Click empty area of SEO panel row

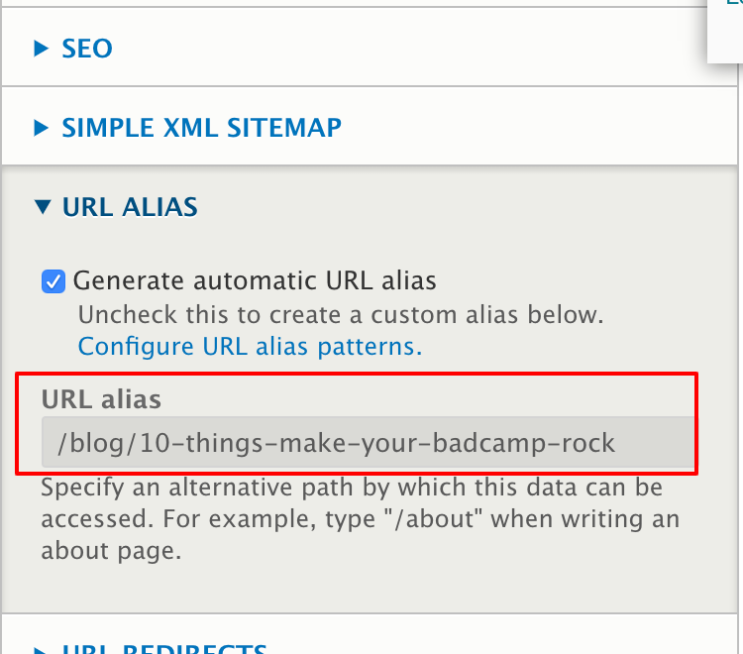tap(396, 48)
